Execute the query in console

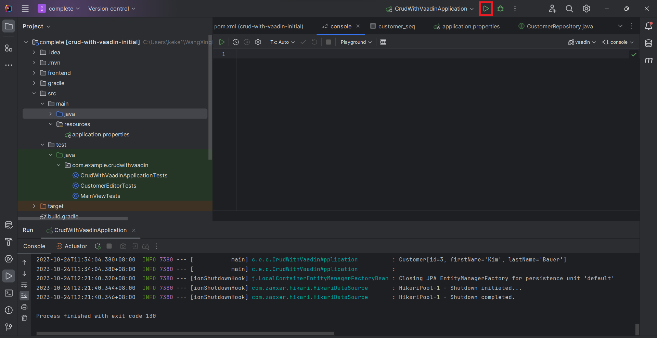pos(222,42)
